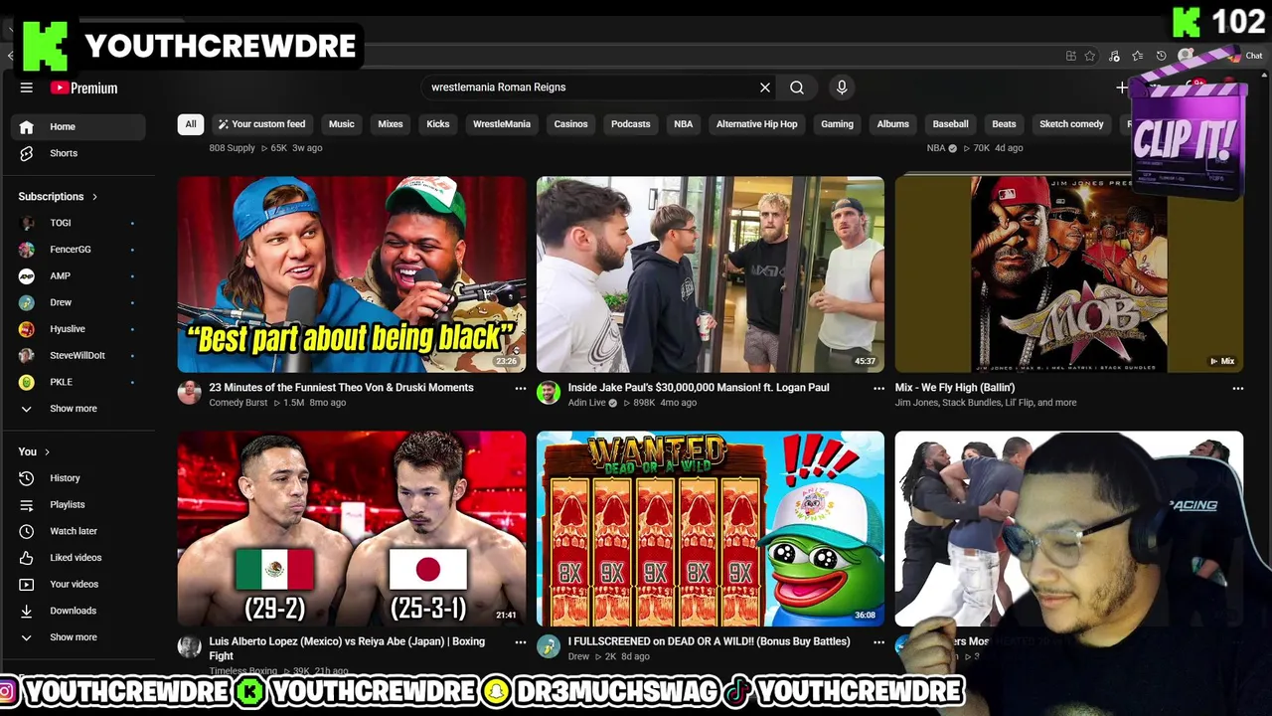Screen dimensions: 1272x716
Task: Expand the Subscriptions section arrow
Action: [94, 197]
